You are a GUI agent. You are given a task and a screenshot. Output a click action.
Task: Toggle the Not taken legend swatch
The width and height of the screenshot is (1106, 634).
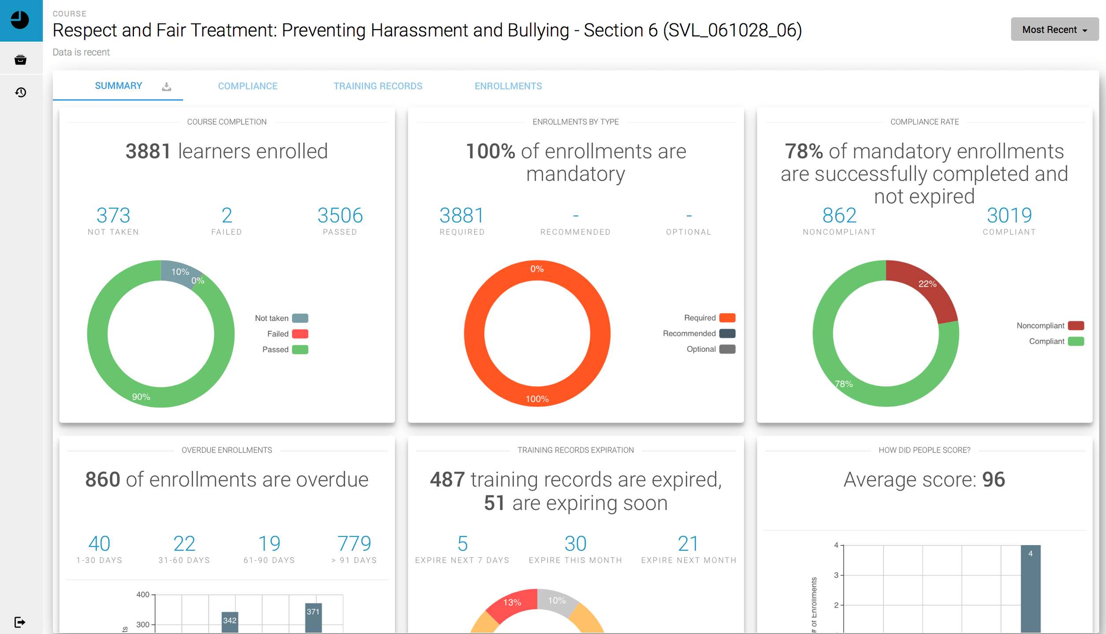click(x=300, y=318)
